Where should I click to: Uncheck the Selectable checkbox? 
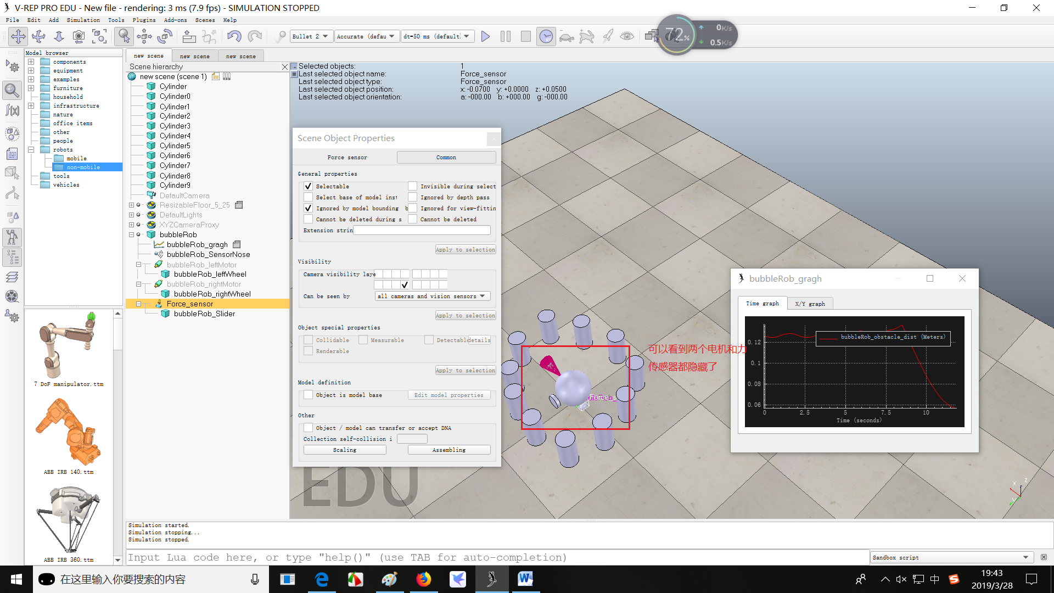pyautogui.click(x=309, y=186)
